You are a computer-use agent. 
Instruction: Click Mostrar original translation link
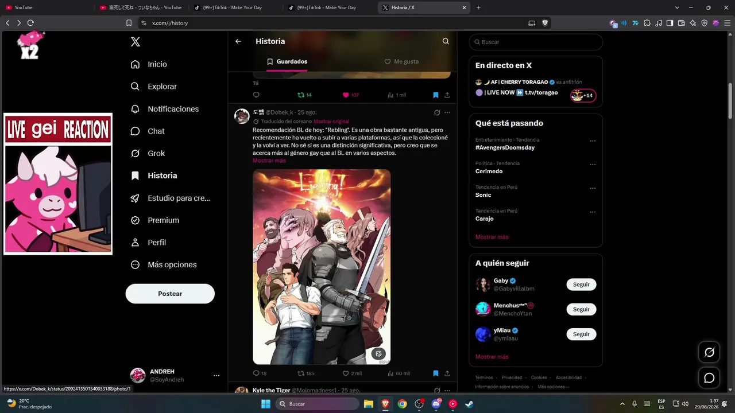pos(331,122)
